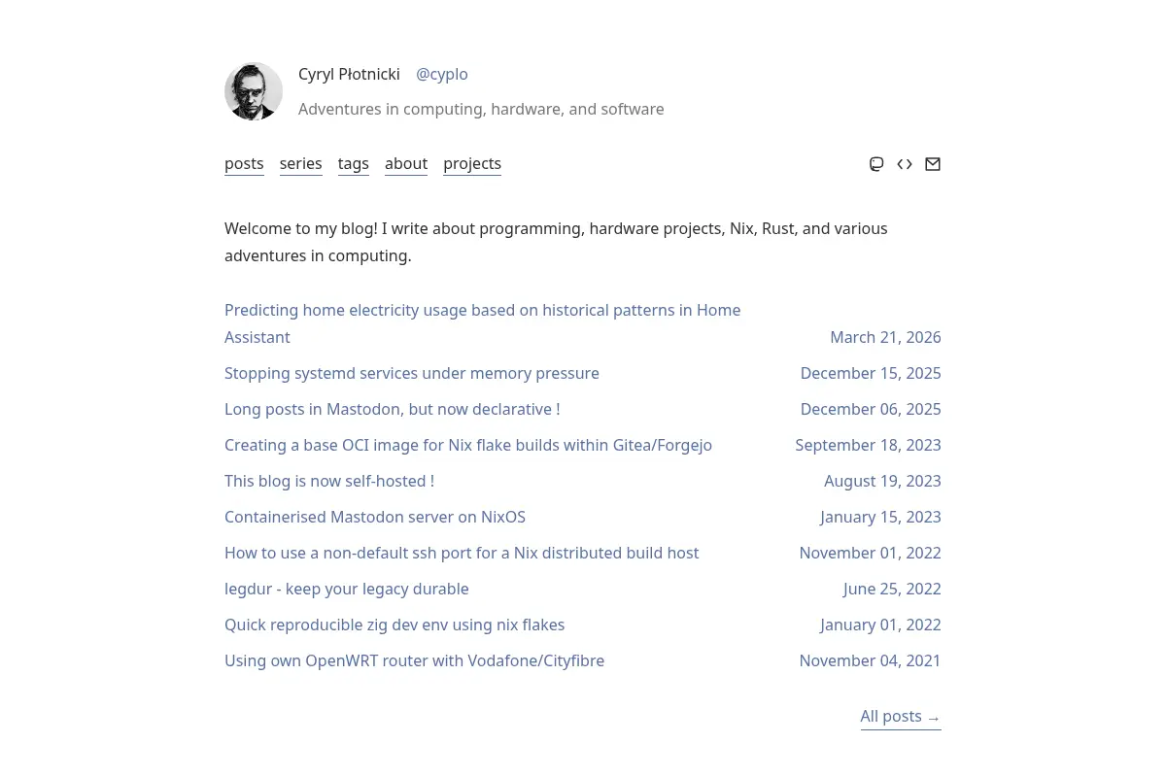Open the Mastodon profile icon
Image resolution: width=1166 pixels, height=777 pixels.
[876, 164]
